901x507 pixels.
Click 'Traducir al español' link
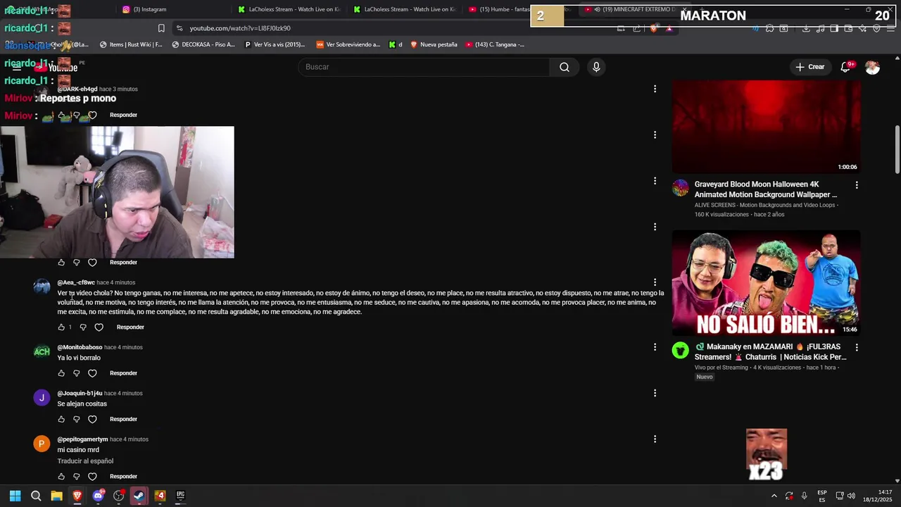[x=85, y=461]
